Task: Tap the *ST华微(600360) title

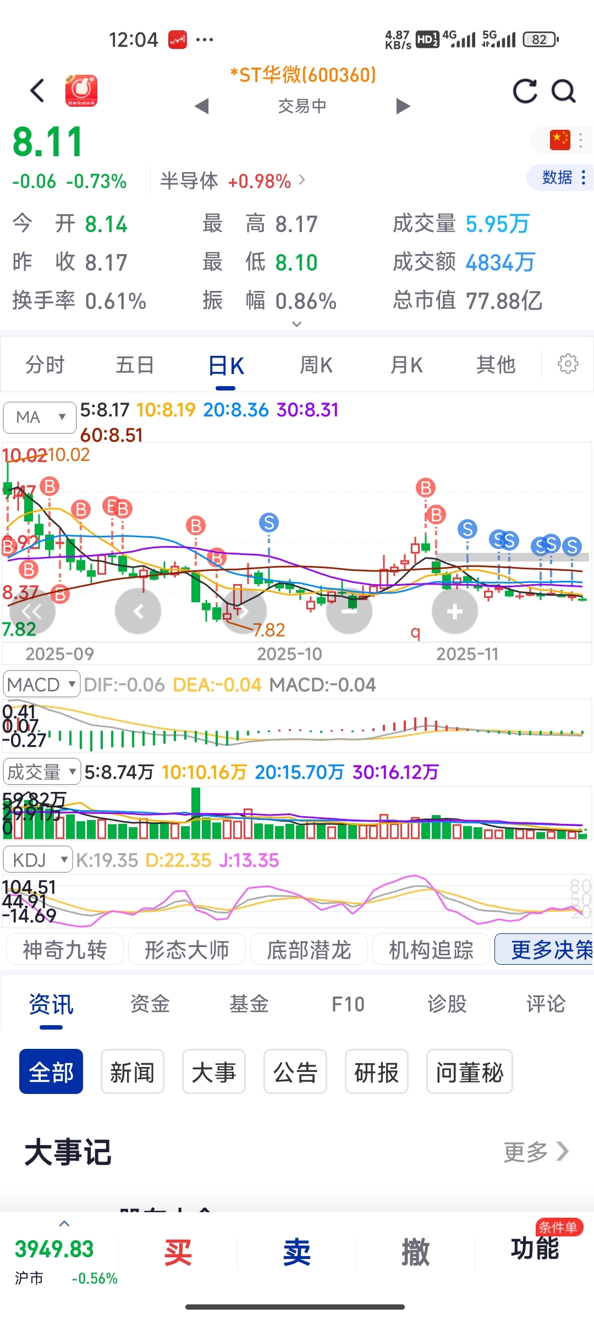Action: 303,75
